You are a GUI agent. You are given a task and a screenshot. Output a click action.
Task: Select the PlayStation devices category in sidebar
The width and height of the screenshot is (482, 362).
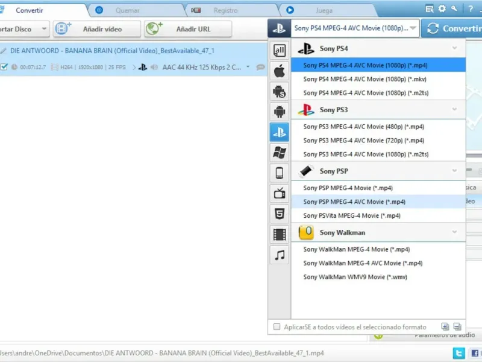pyautogui.click(x=279, y=132)
